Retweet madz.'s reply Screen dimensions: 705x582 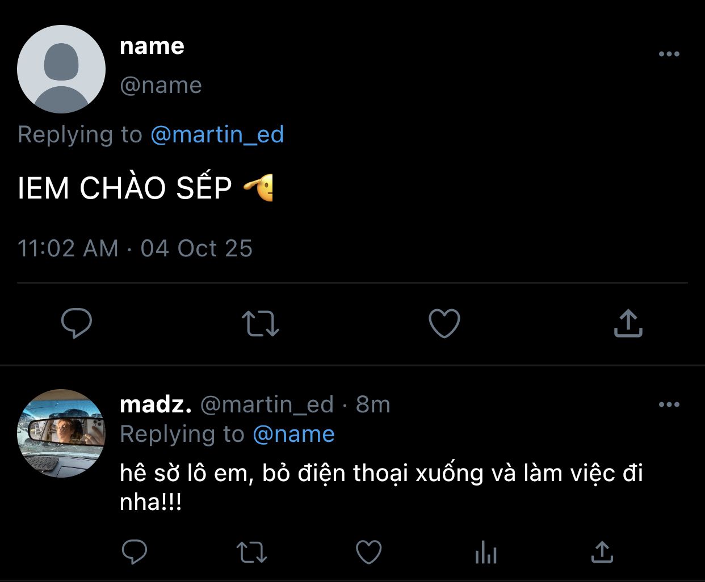[x=251, y=551]
